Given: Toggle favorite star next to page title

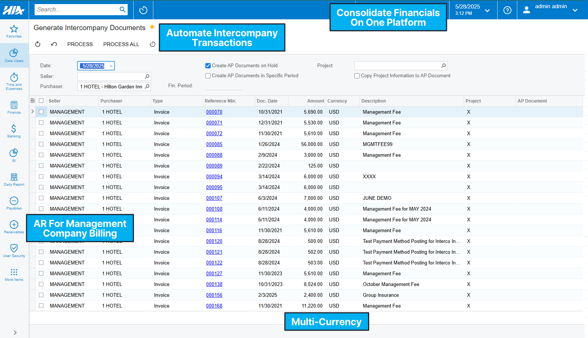Looking at the screenshot, I should tap(152, 27).
